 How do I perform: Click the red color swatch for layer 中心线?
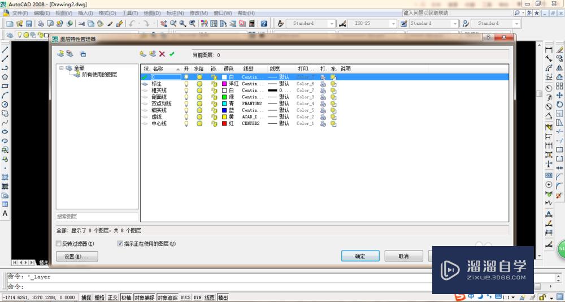[224, 123]
